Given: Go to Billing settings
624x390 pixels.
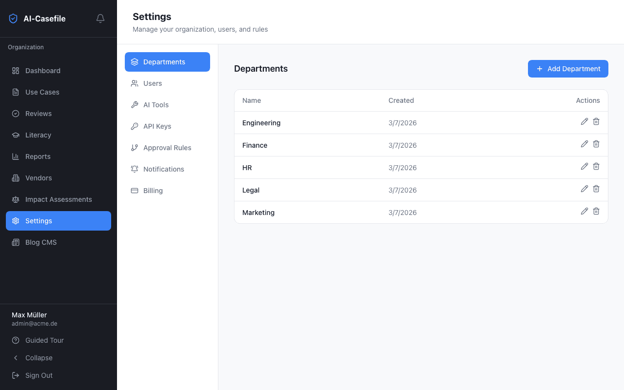Looking at the screenshot, I should (x=153, y=191).
